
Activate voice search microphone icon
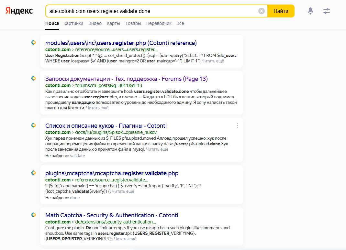coord(310,11)
